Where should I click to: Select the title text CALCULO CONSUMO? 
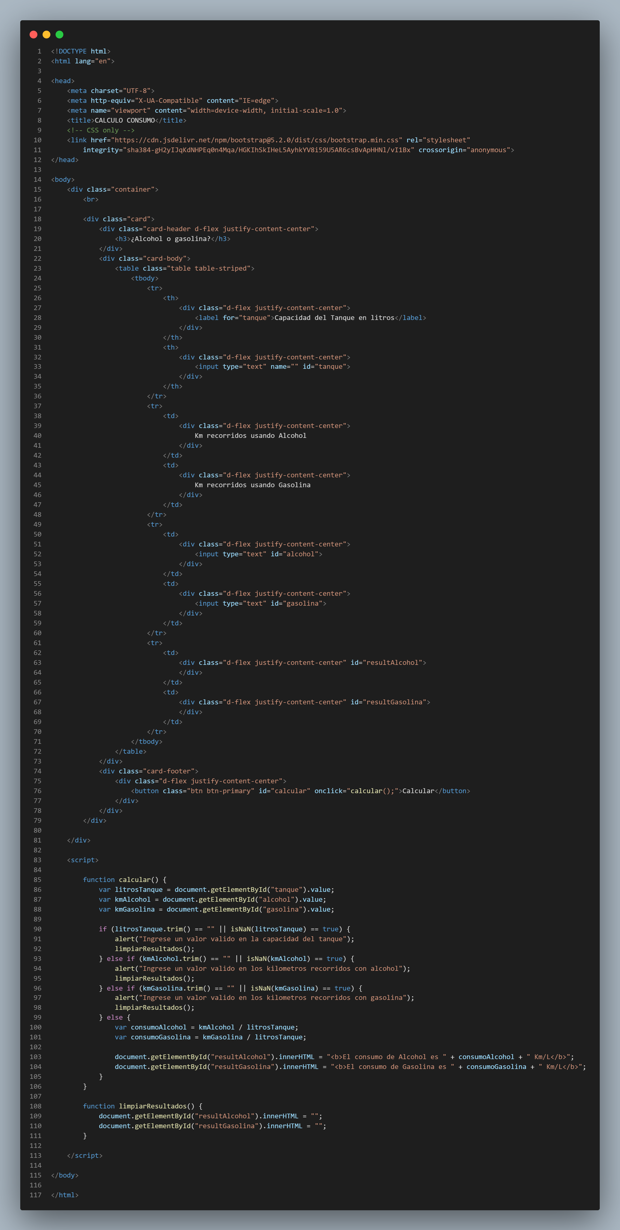[125, 120]
